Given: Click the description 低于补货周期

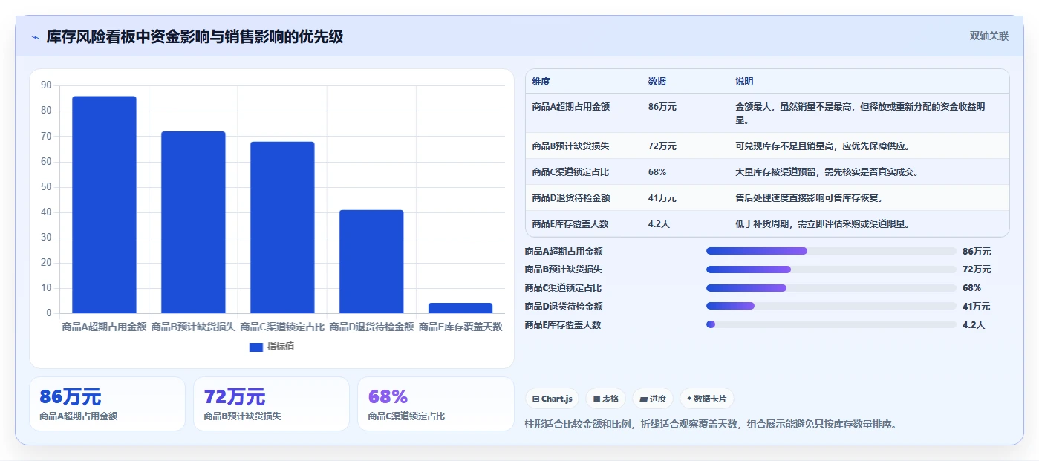Looking at the screenshot, I should 822,223.
